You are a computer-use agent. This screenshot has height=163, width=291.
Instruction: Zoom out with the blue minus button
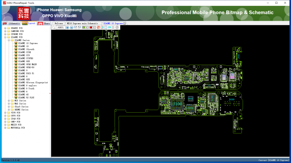[72, 28]
